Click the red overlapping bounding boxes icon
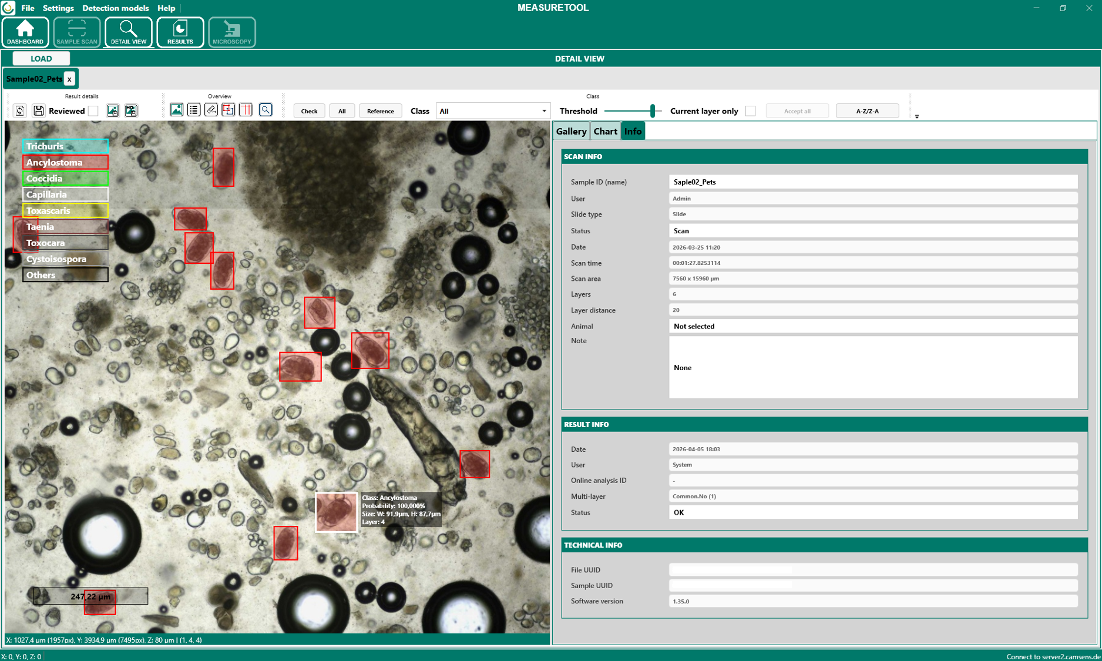This screenshot has height=661, width=1102. coord(229,110)
